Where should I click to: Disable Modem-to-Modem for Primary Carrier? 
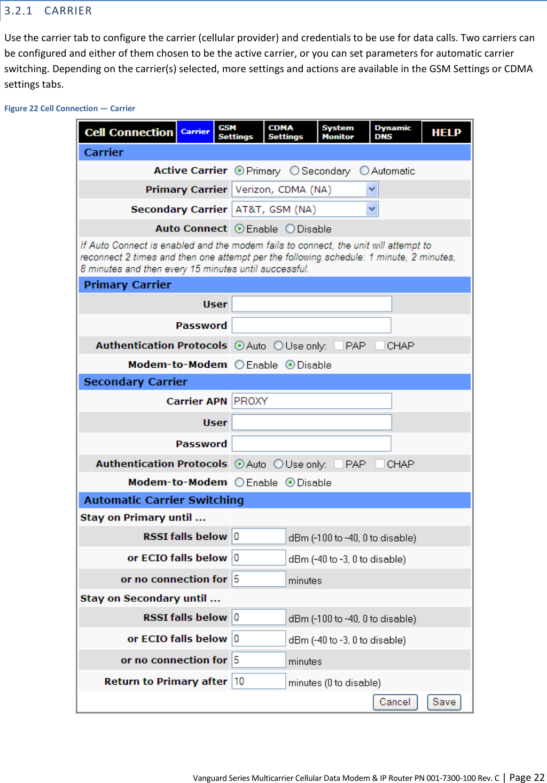pyautogui.click(x=290, y=365)
